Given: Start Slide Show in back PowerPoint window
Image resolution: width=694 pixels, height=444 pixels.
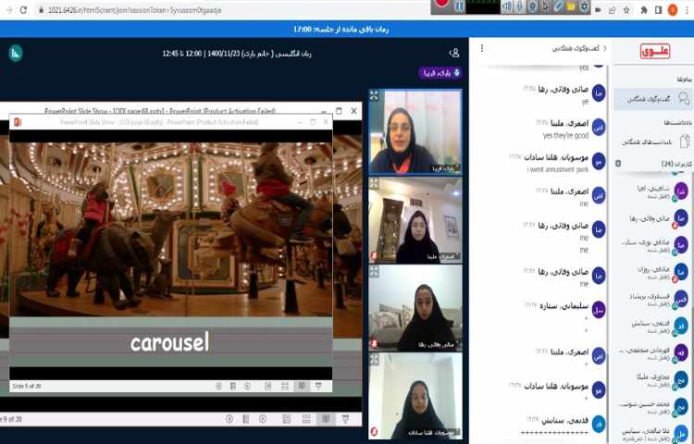Looking at the screenshot, I should click(x=345, y=419).
